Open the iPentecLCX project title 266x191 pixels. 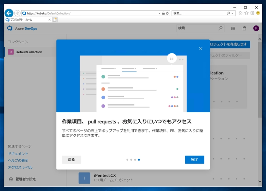pos(105,175)
